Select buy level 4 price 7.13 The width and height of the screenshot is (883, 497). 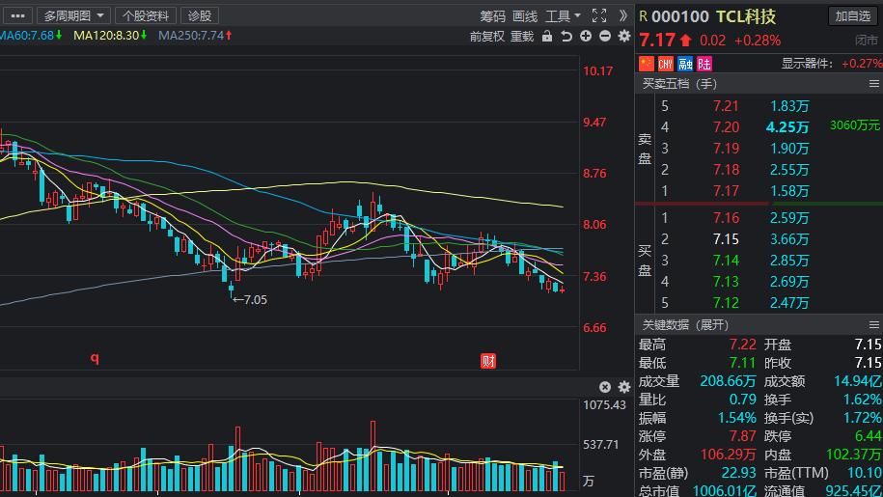[726, 282]
